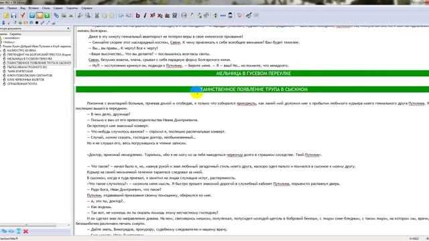The height and width of the screenshot is (241, 429).
Task: Click the redo icon
Action: point(128,15)
